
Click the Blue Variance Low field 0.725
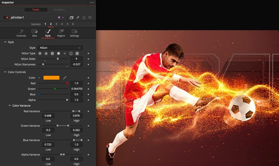click(x=48, y=144)
